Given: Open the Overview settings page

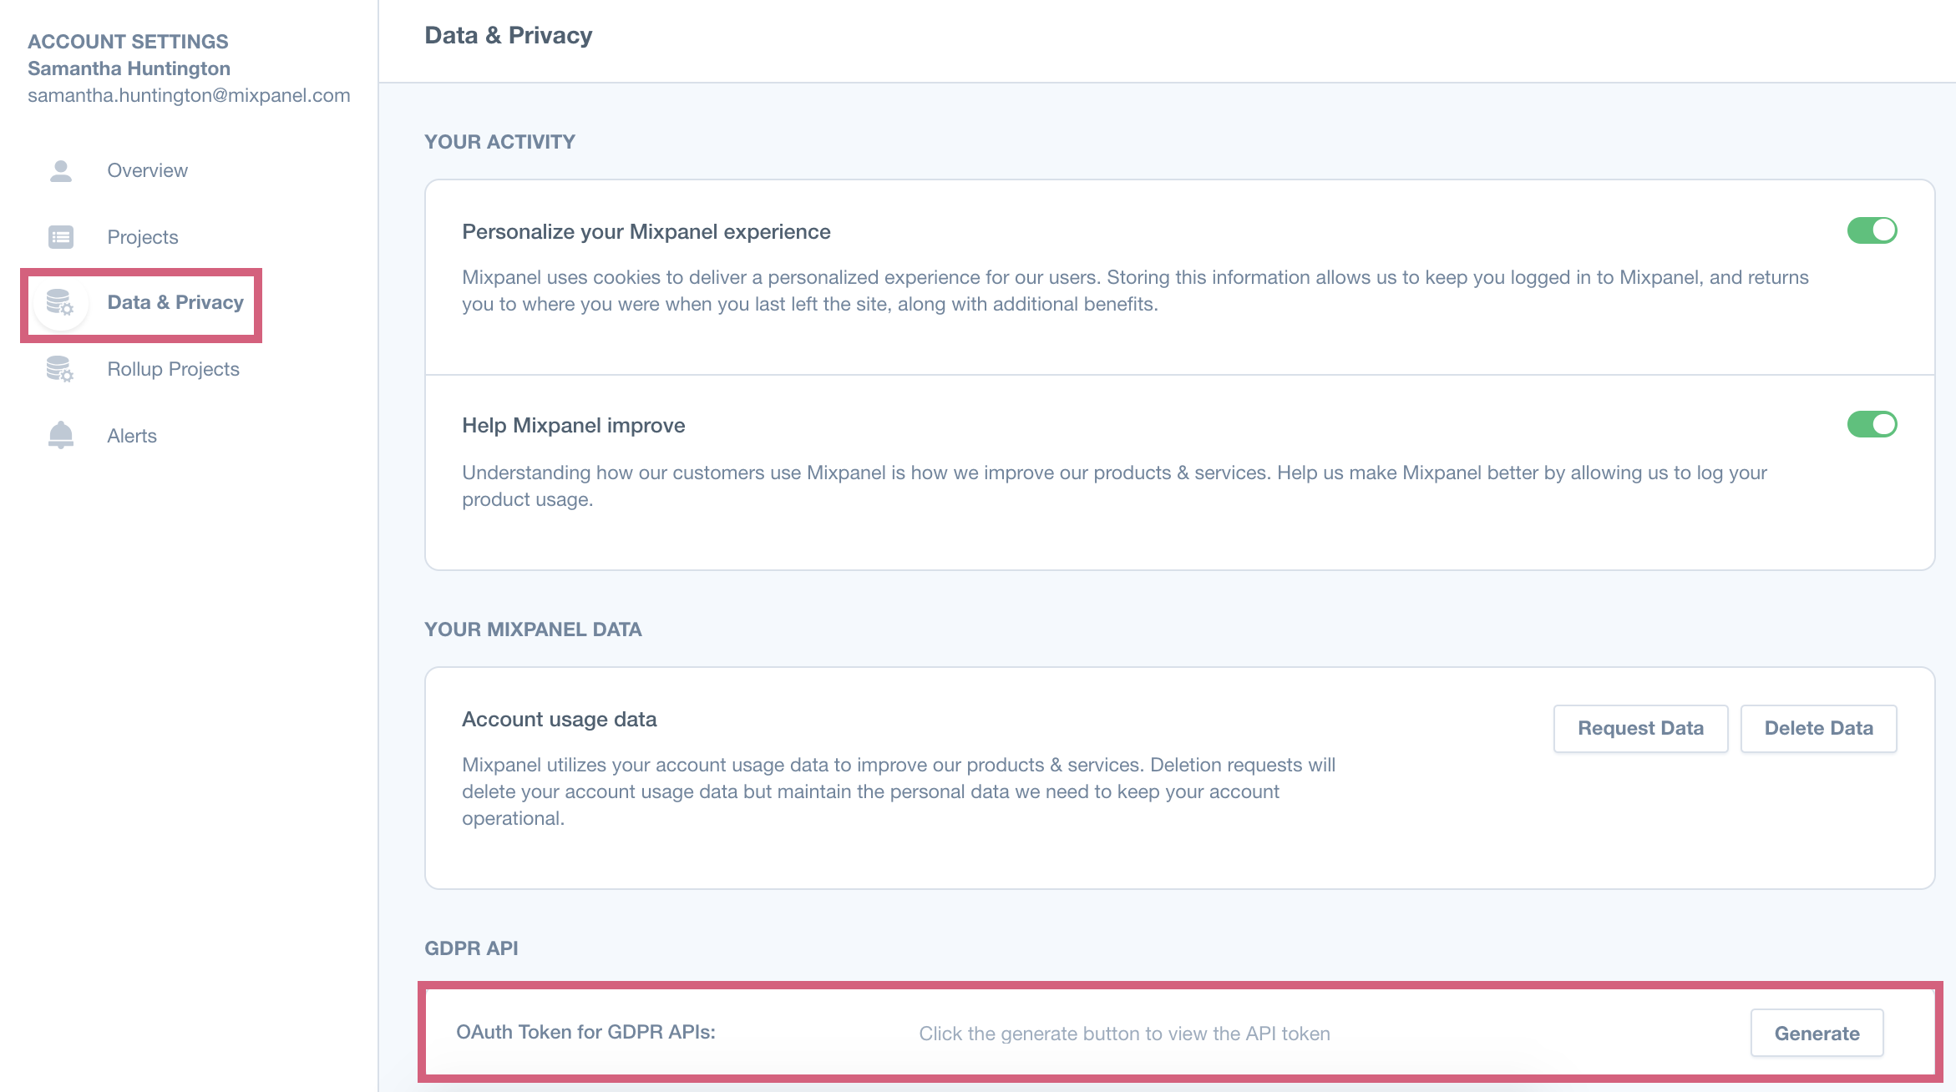Looking at the screenshot, I should (x=147, y=170).
